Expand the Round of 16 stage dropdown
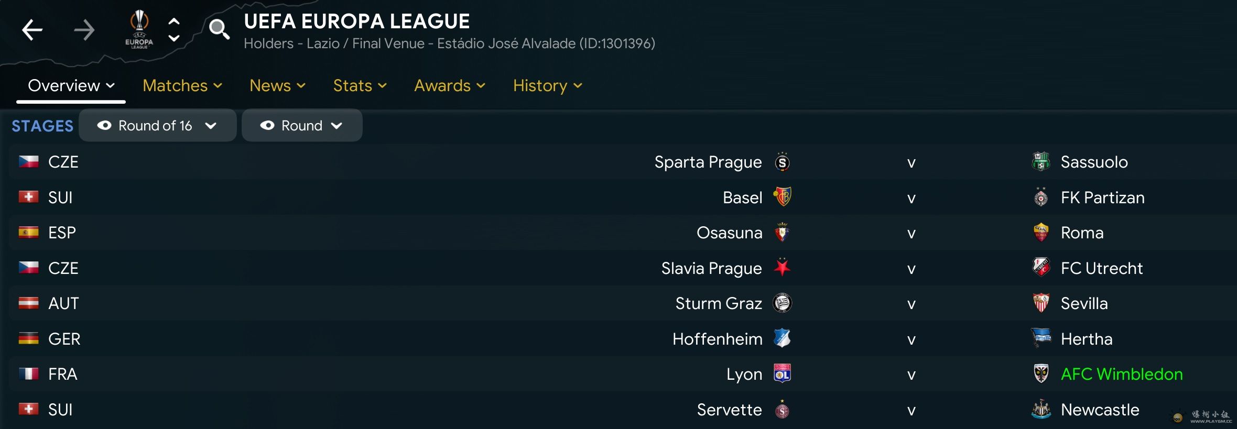1237x429 pixels. coord(211,126)
